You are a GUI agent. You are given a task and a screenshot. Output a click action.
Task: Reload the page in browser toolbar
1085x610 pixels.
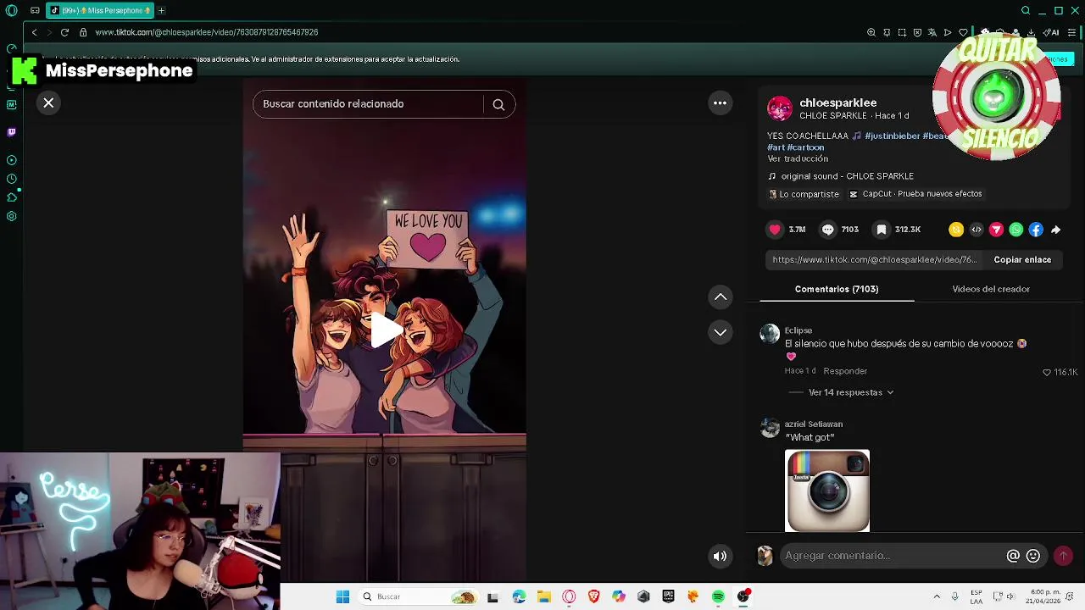64,32
